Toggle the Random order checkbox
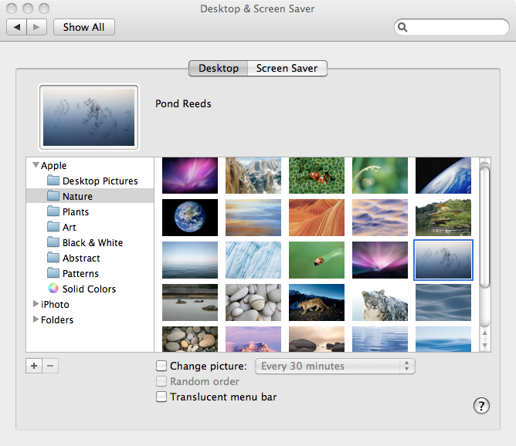This screenshot has height=446, width=516. click(161, 381)
